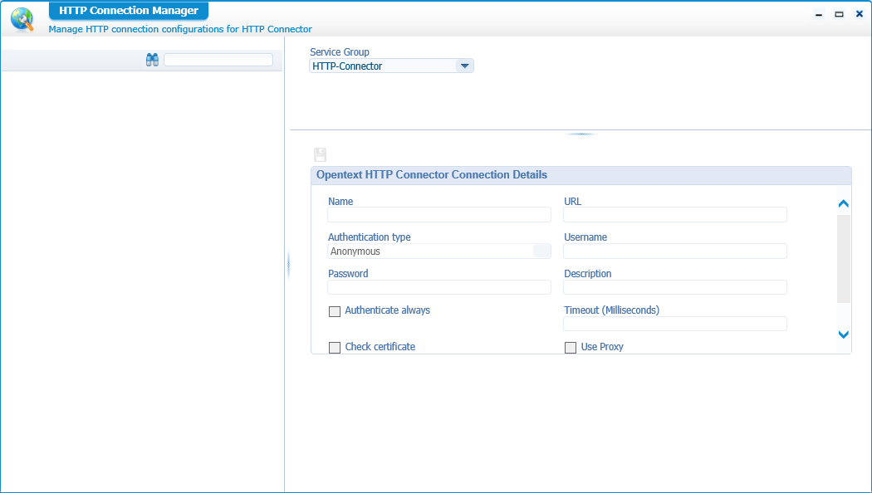This screenshot has width=872, height=493.
Task: Click the Username text box
Action: (x=675, y=251)
